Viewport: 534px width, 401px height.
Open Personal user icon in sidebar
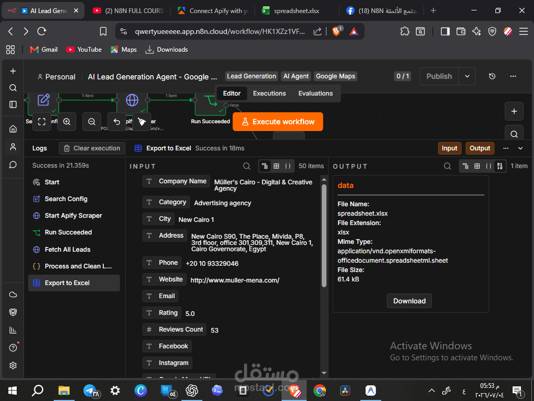tap(13, 147)
